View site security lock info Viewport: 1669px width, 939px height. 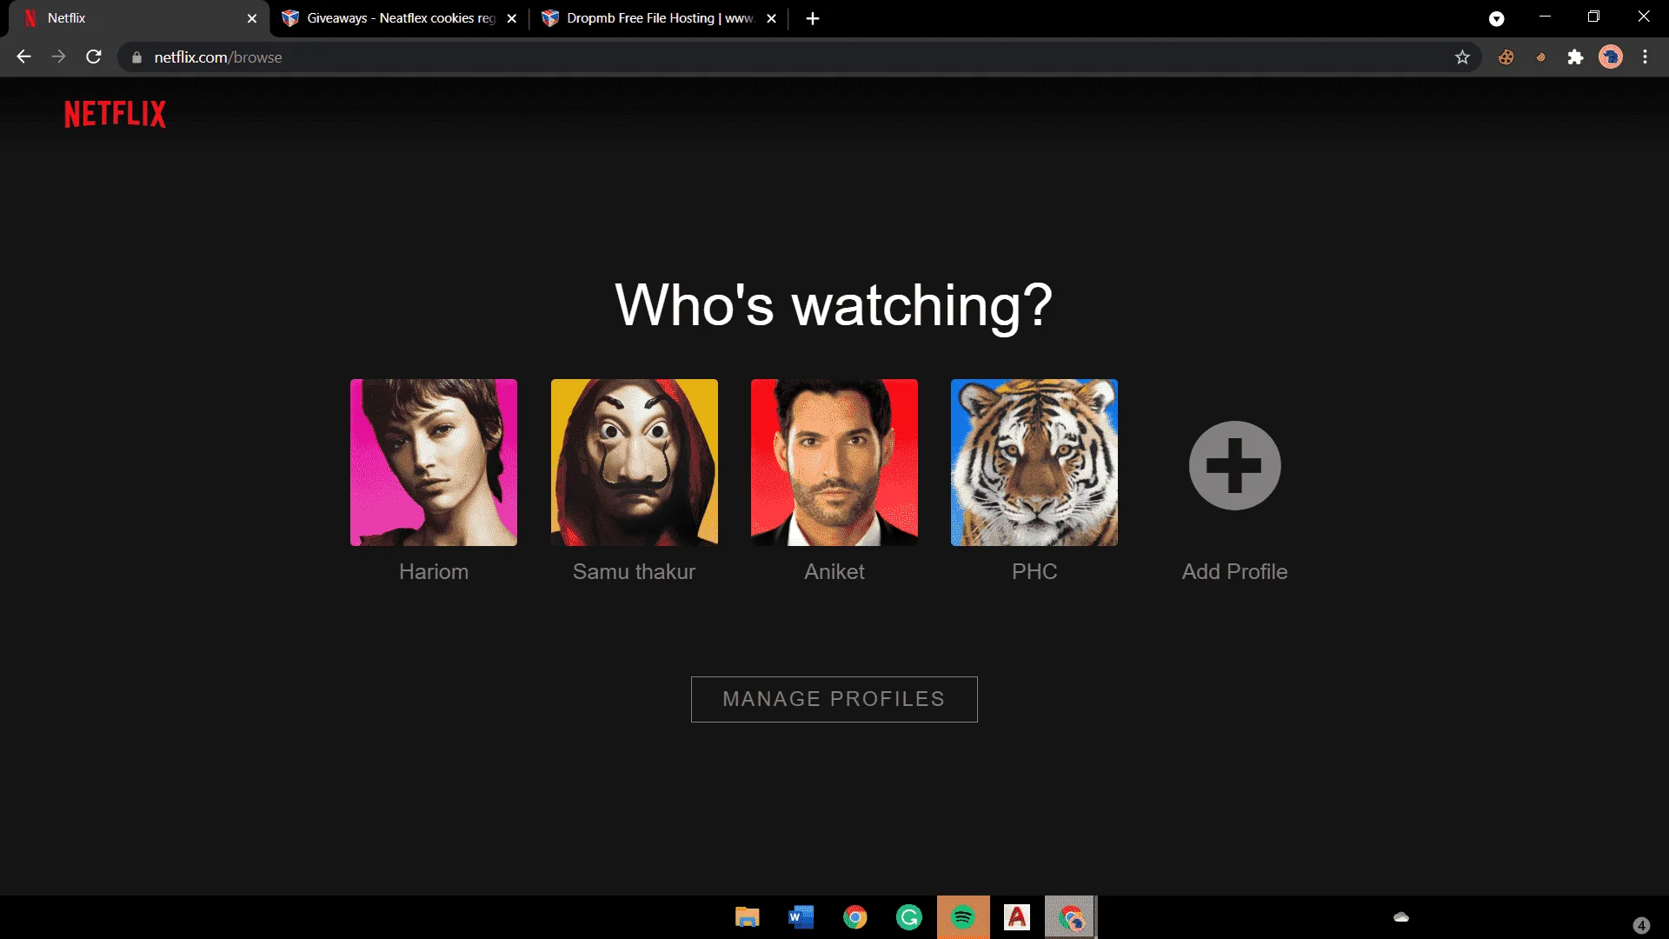136,57
